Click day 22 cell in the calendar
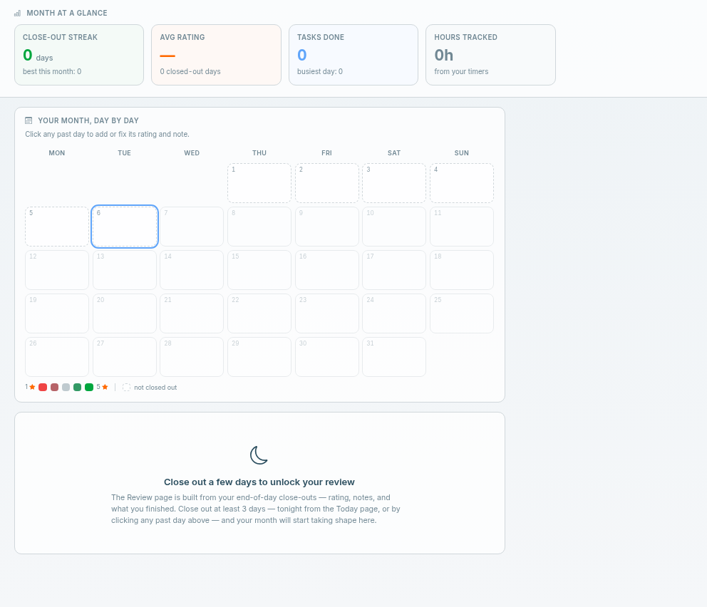Image resolution: width=707 pixels, height=607 pixels. pyautogui.click(x=259, y=313)
